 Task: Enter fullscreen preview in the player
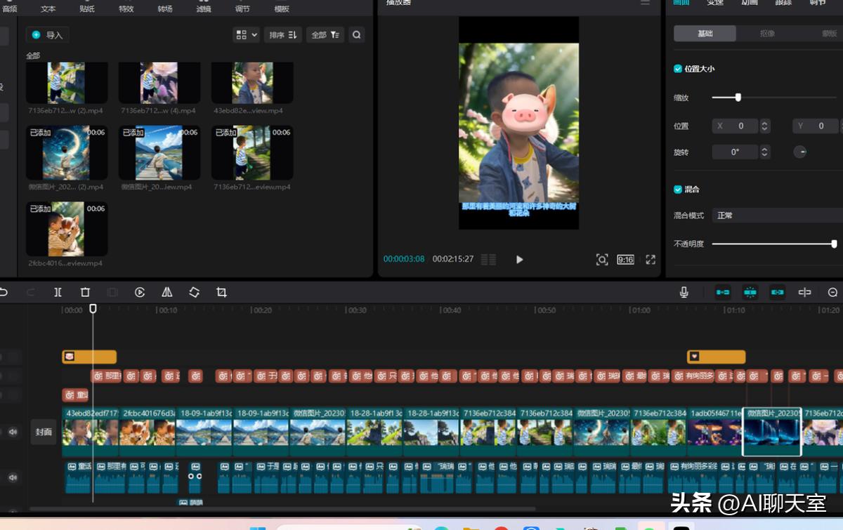[651, 260]
